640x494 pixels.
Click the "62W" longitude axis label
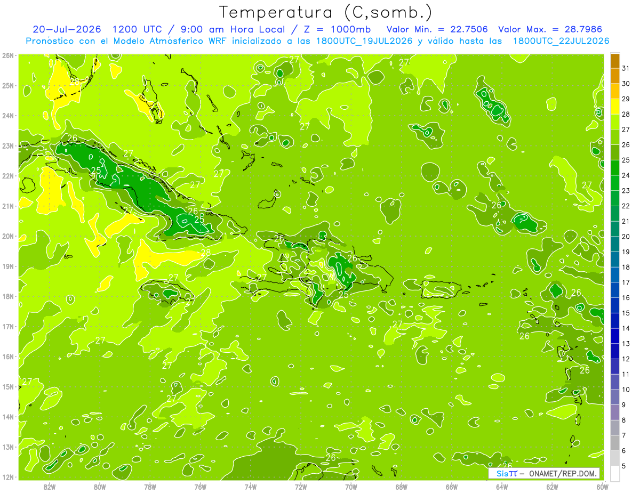[552, 487]
